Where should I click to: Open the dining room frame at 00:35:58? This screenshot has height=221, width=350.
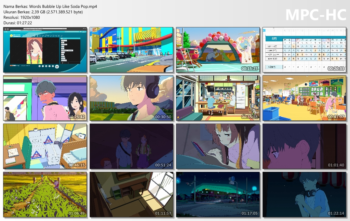point(218,98)
